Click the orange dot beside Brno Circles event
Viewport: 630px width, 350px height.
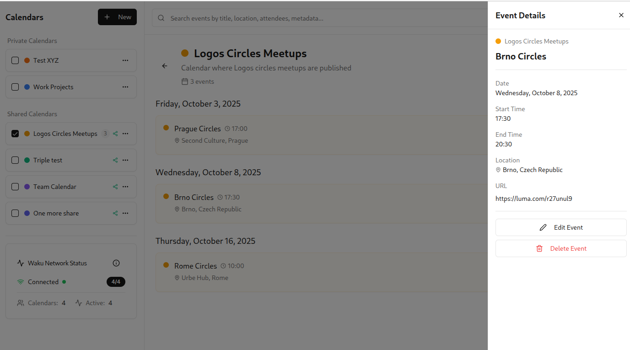tap(166, 196)
